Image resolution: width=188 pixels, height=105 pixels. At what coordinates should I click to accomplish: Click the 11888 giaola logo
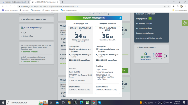[157, 56]
